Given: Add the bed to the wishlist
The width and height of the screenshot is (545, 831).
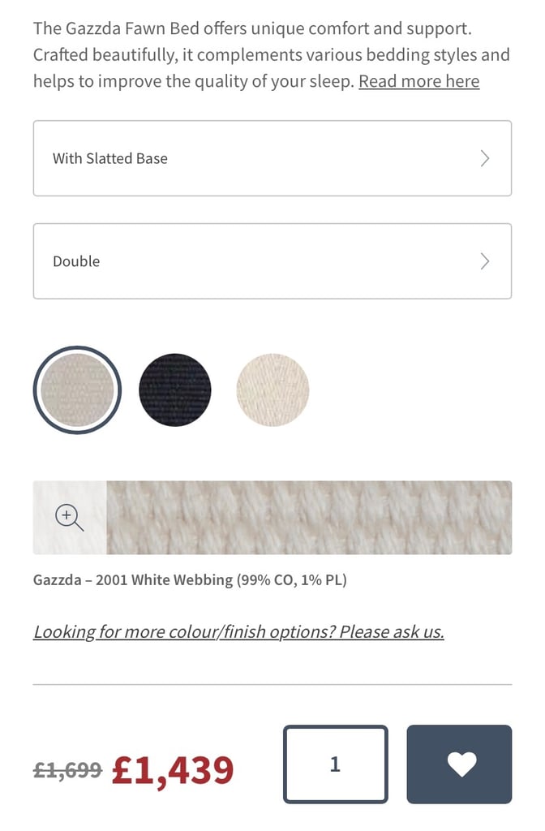Looking at the screenshot, I should click(459, 764).
